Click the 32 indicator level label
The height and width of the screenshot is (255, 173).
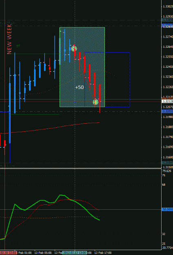pos(164,234)
